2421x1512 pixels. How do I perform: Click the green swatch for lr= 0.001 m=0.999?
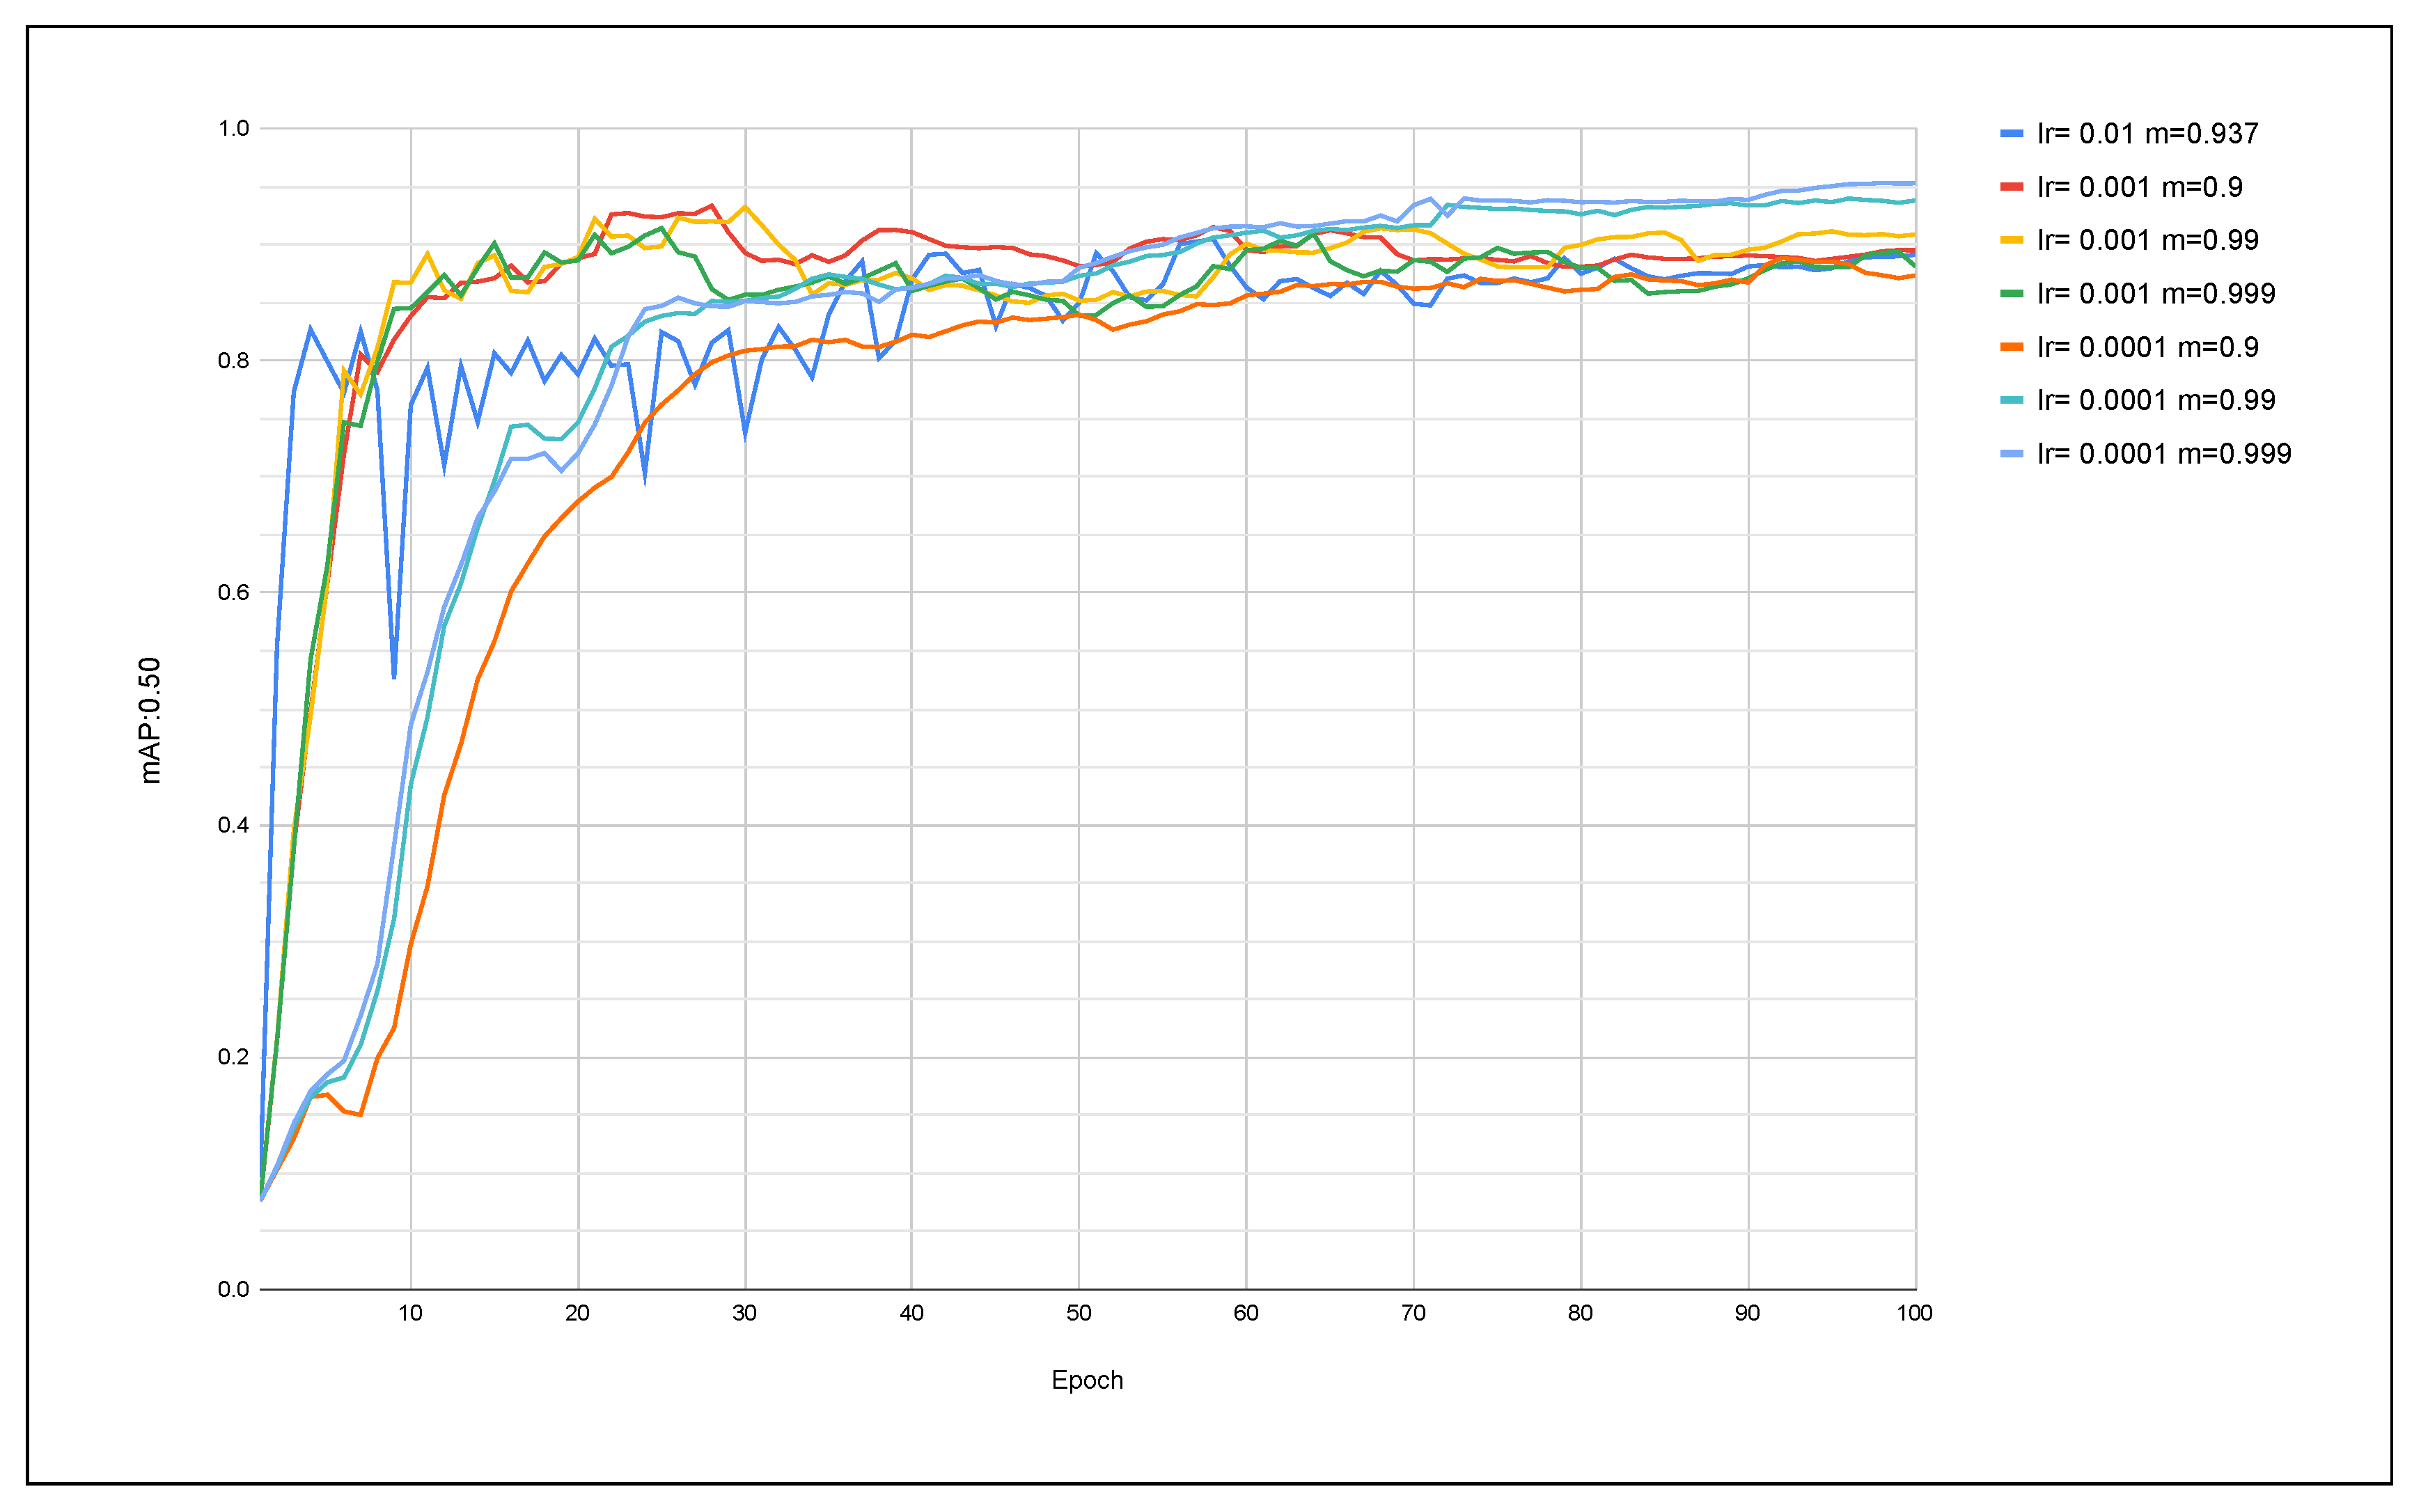[x=2012, y=294]
